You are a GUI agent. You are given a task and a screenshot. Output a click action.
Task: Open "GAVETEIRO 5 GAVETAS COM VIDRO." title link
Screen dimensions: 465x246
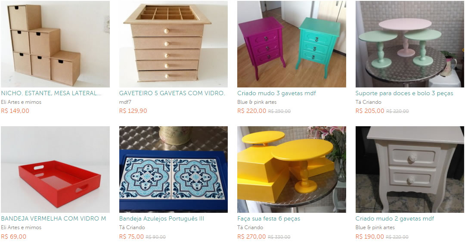172,93
